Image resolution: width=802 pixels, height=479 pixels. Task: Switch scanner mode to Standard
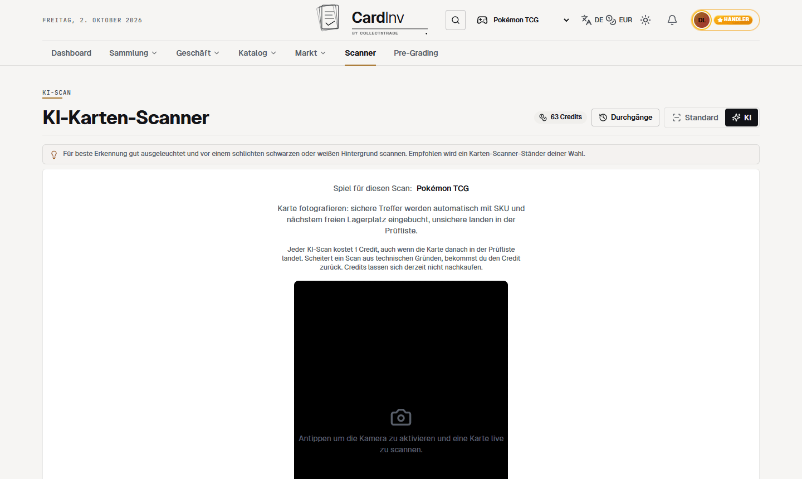click(x=695, y=118)
